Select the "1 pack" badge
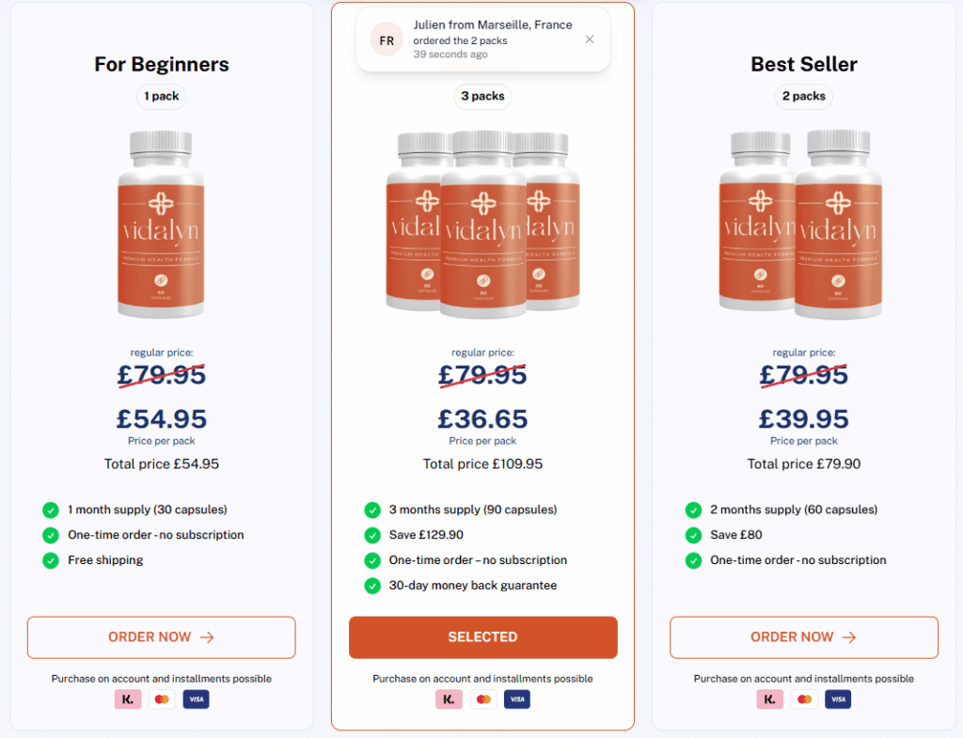Screen dimensions: 963x738 161,96
